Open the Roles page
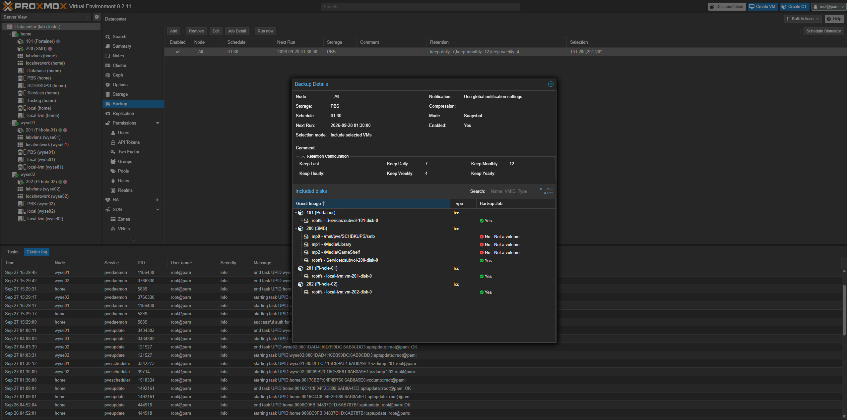Image resolution: width=847 pixels, height=420 pixels. (123, 181)
